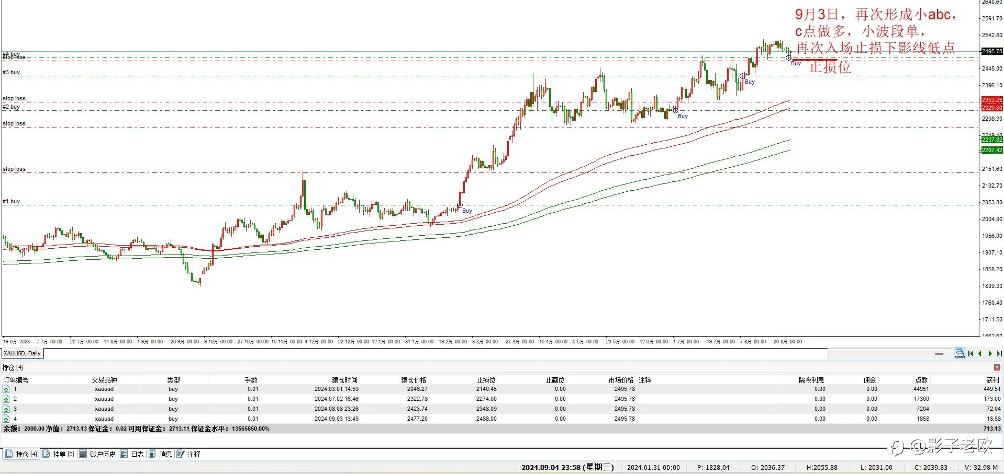Select the green 2207.42 price label
This screenshot has height=474, width=1004.
pyautogui.click(x=992, y=150)
